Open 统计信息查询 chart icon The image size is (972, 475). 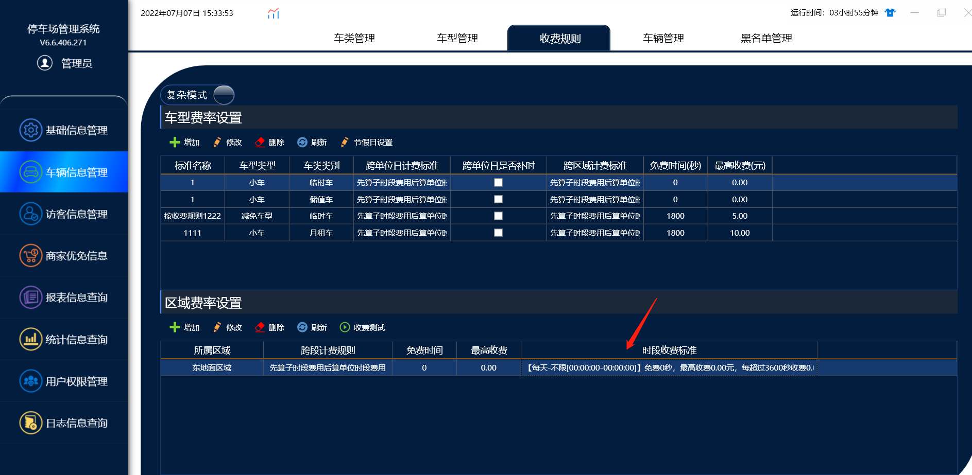pos(31,339)
